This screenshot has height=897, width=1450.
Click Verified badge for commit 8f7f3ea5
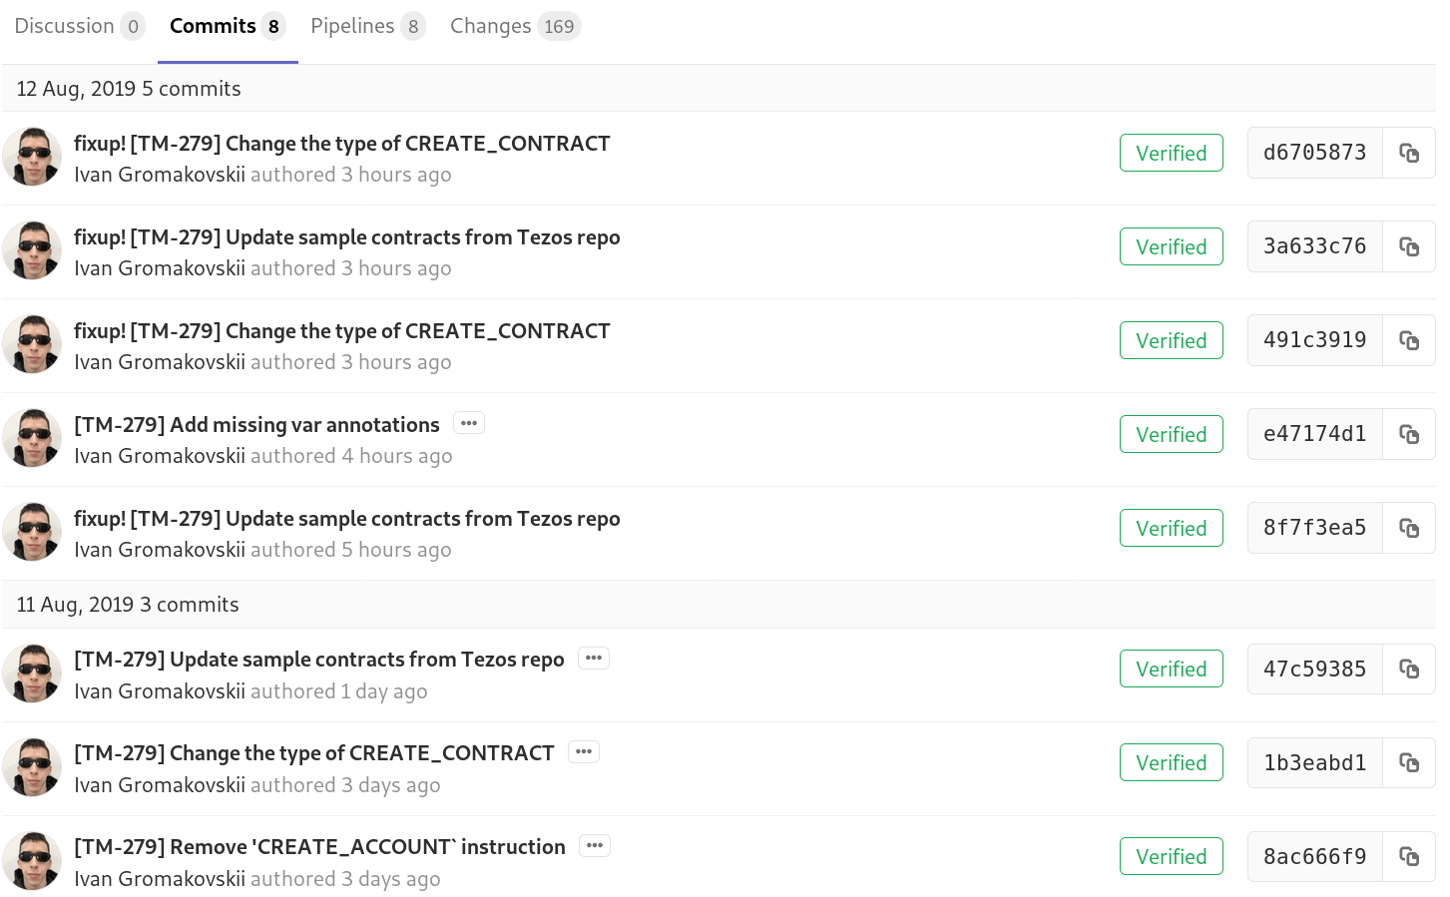pos(1172,528)
